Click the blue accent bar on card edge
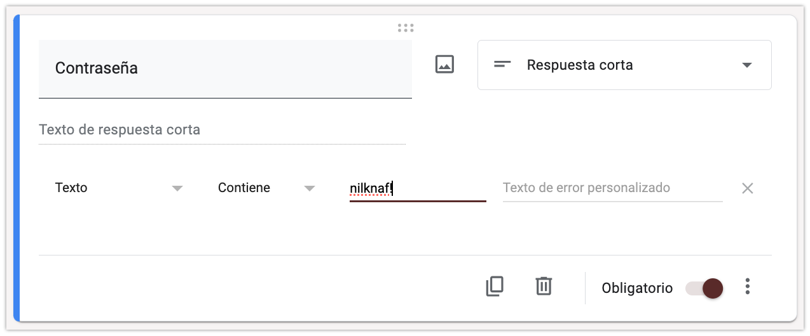This screenshot has width=810, height=336. (17, 168)
